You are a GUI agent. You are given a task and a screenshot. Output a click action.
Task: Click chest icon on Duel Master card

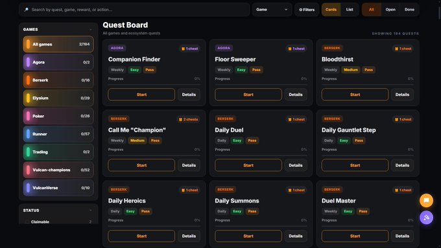(x=396, y=190)
